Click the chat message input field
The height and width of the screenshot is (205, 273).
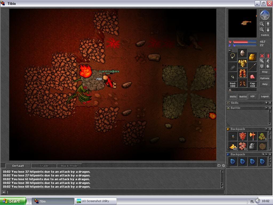coord(116,192)
